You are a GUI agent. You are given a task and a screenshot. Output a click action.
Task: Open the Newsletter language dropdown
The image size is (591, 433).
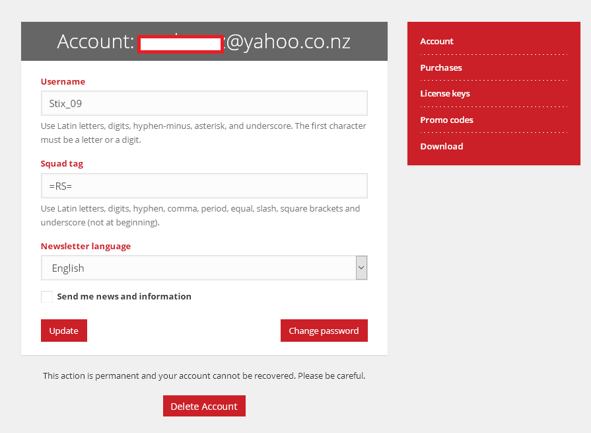[x=204, y=268]
